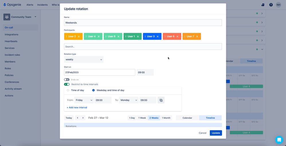This screenshot has height=146, width=286.
Task: Select Timeline tab in background page
Action: pos(251,61)
